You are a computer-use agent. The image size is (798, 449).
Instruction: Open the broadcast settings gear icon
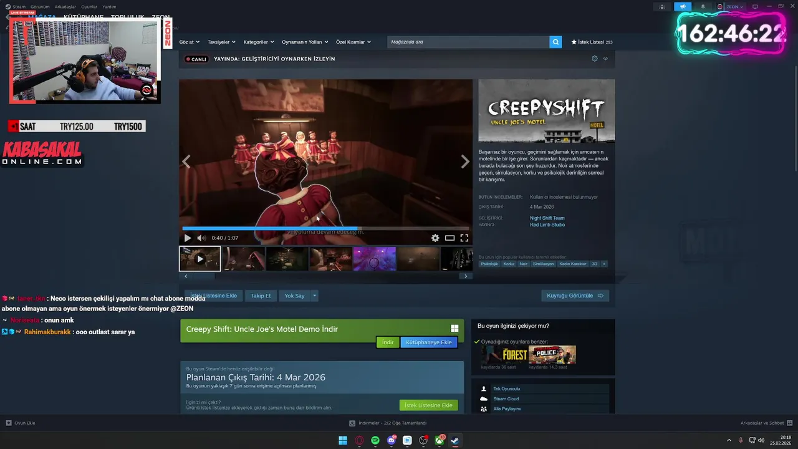595,59
